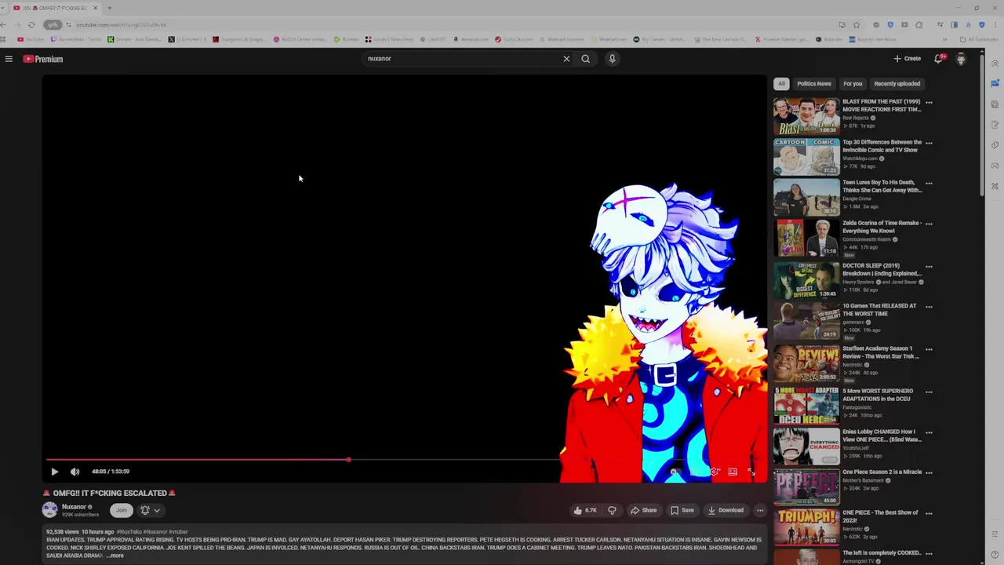
Task: Share this video
Action: [643, 510]
